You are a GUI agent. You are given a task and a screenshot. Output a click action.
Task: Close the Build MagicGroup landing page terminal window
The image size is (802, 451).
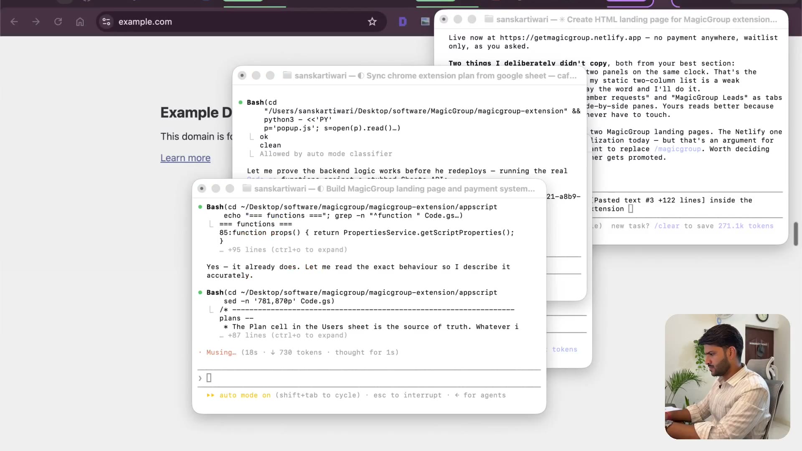click(x=202, y=188)
